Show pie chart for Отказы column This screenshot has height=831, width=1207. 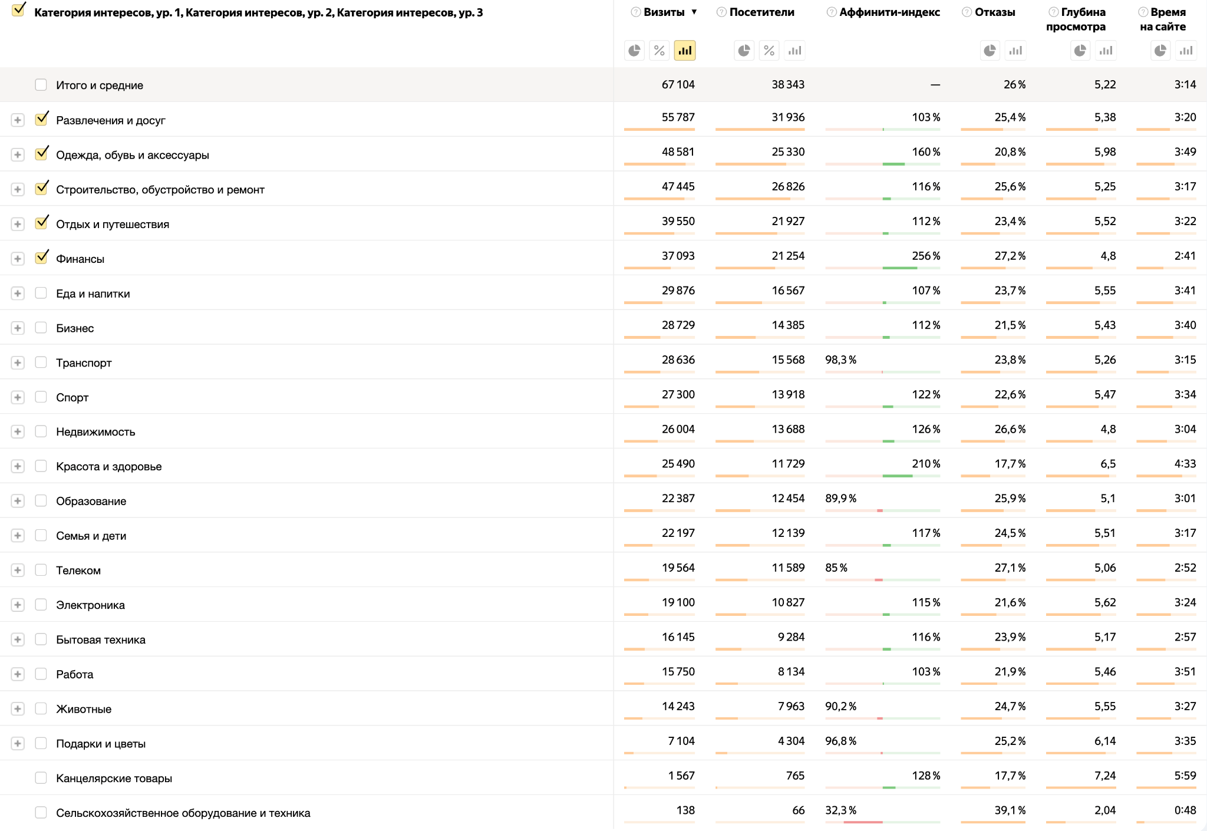[990, 51]
